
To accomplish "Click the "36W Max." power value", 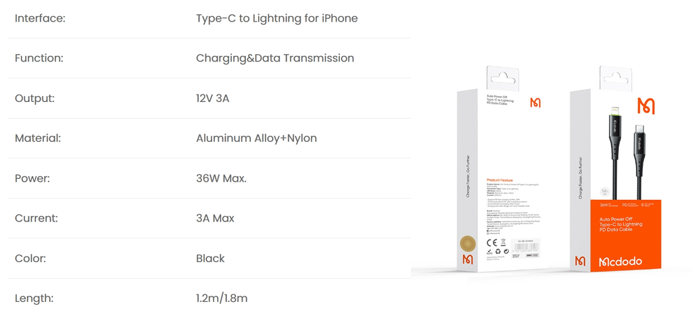I will click(x=221, y=179).
